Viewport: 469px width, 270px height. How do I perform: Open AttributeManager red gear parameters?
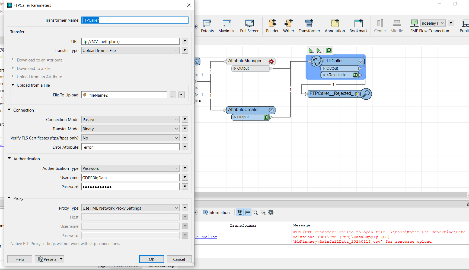[x=271, y=61]
